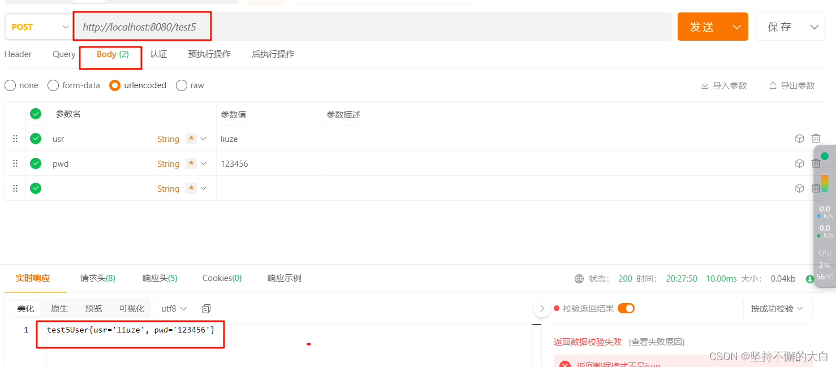Uncheck the pwd parameter checkbox
This screenshot has width=836, height=367.
pos(36,163)
